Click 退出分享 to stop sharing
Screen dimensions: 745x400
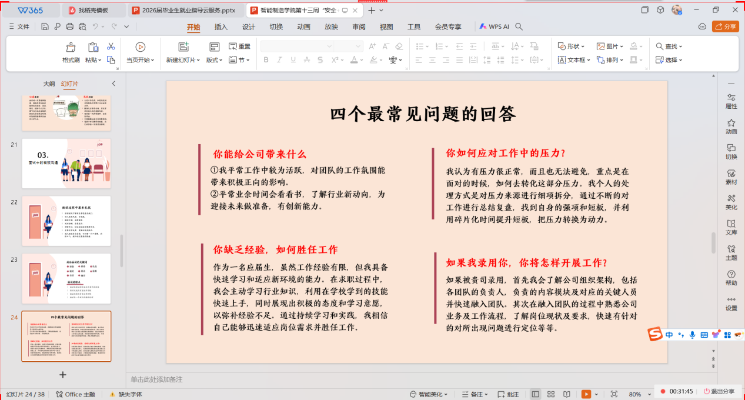719,391
